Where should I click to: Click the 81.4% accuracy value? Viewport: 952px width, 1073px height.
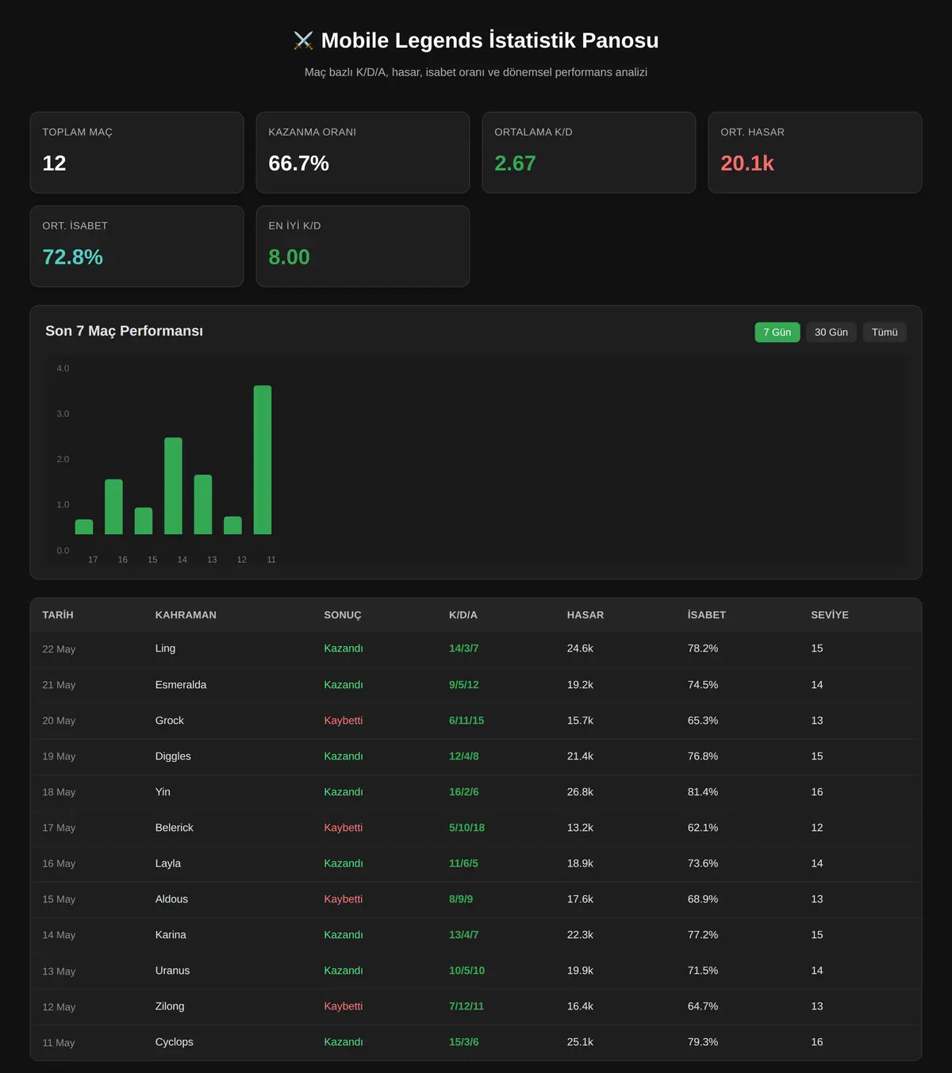coord(703,792)
